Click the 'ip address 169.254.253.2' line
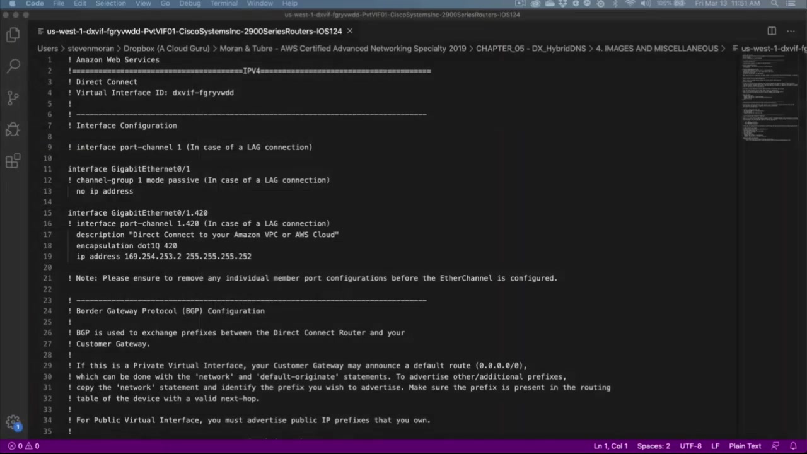Viewport: 807px width, 454px height. coord(164,257)
